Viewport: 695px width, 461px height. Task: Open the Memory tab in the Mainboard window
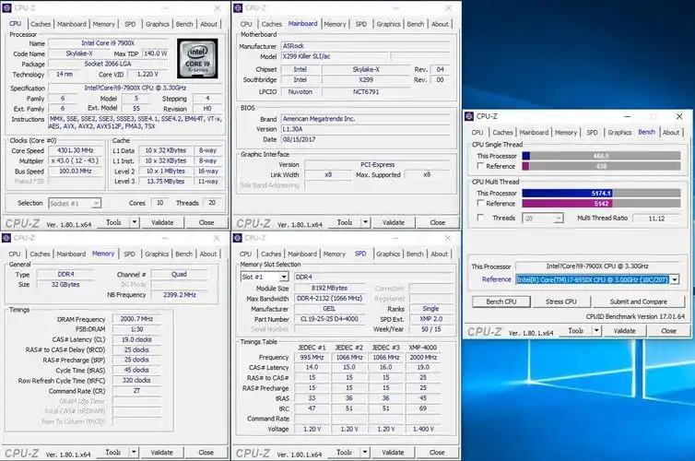(335, 24)
